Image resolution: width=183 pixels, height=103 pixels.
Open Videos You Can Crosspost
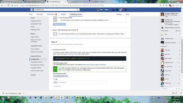[x=36, y=41]
